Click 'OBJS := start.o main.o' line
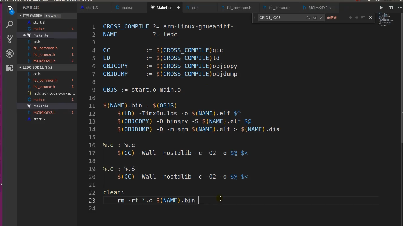Viewport: 403px width, 226px height. (142, 90)
